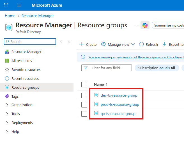Open the portal hamburger menu

coord(19,5)
